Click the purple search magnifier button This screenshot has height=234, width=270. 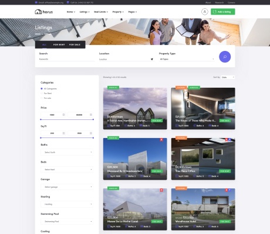(x=225, y=57)
